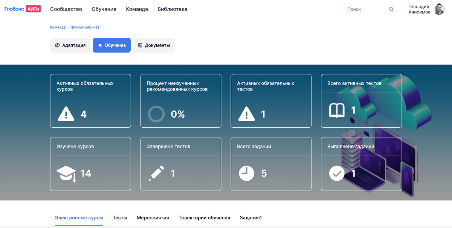This screenshot has height=228, width=452.
Task: Click the graduation cap icon in Изучено курсов
Action: (66, 174)
